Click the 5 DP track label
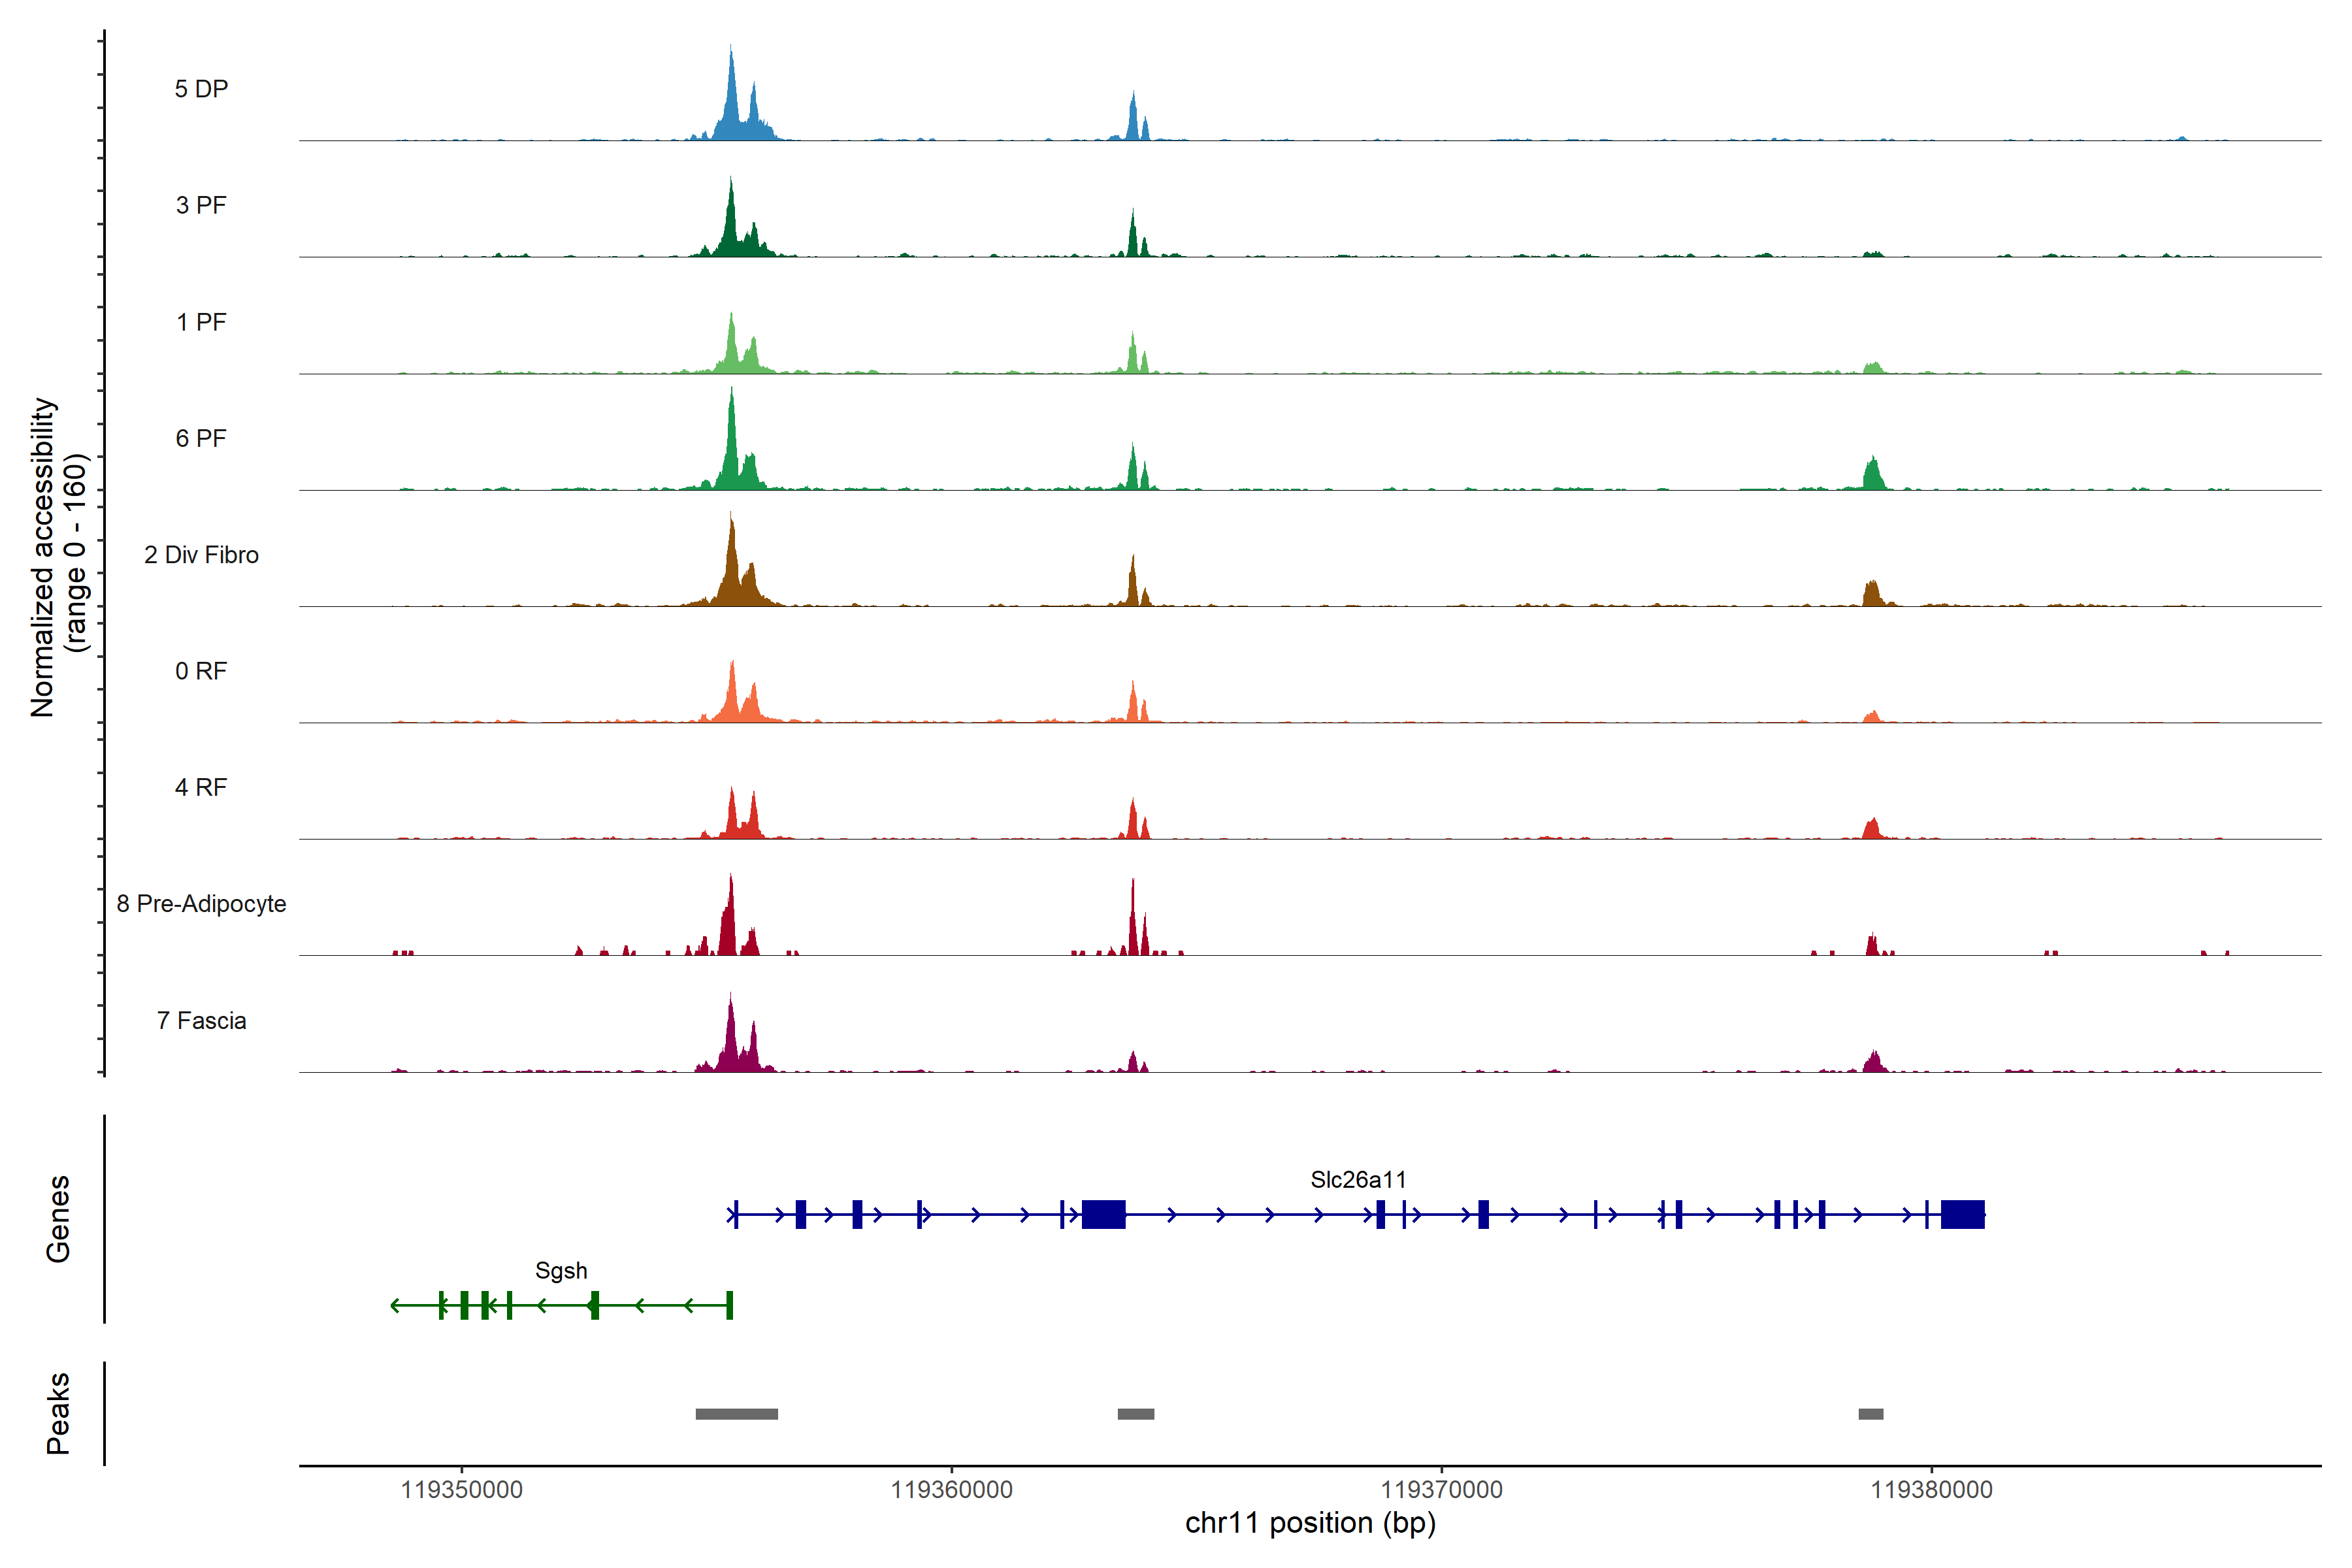This screenshot has height=1568, width=2352. coord(201,89)
